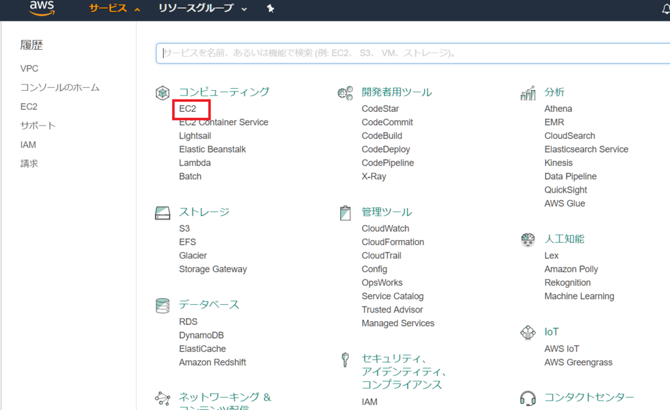Open Config service
This screenshot has width=670, height=410.
(374, 269)
